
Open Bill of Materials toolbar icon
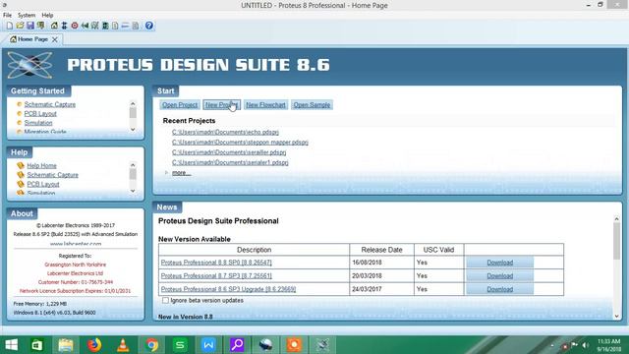coord(115,26)
